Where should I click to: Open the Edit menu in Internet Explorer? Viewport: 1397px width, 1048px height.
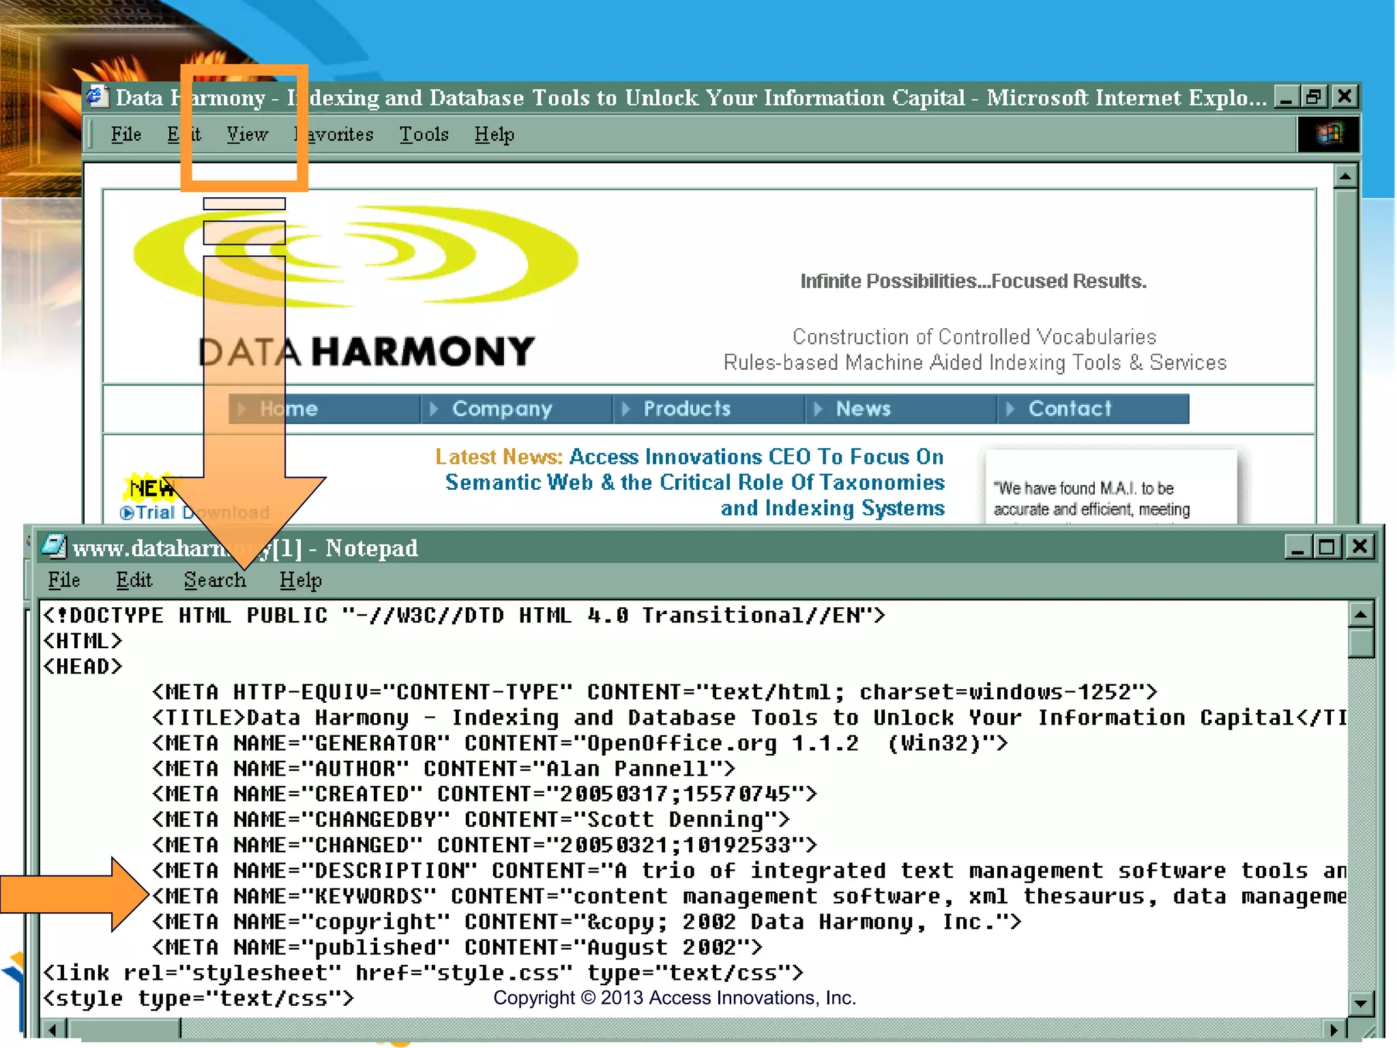pos(184,134)
